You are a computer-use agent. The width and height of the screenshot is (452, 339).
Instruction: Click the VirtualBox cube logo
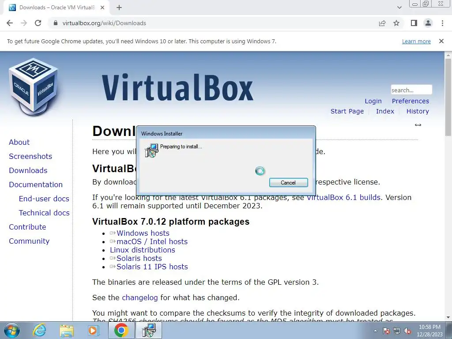pos(34,87)
